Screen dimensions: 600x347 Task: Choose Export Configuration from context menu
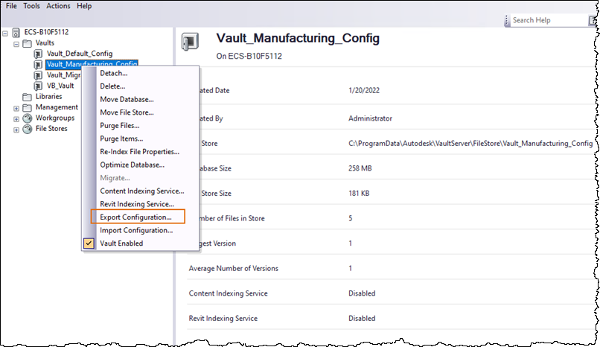coord(136,217)
